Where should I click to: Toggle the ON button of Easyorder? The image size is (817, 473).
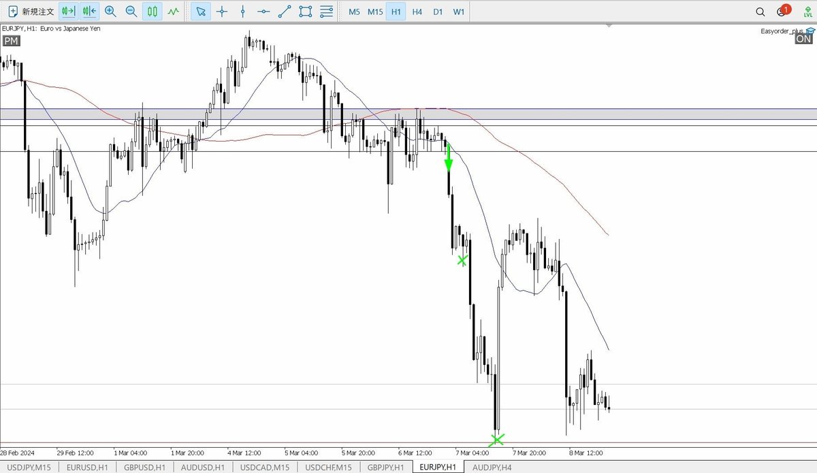click(803, 39)
